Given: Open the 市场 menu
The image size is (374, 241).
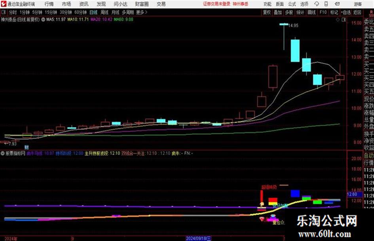Looking at the screenshot, I should click(x=66, y=4).
